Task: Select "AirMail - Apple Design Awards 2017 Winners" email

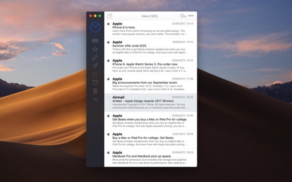Action: point(151,102)
